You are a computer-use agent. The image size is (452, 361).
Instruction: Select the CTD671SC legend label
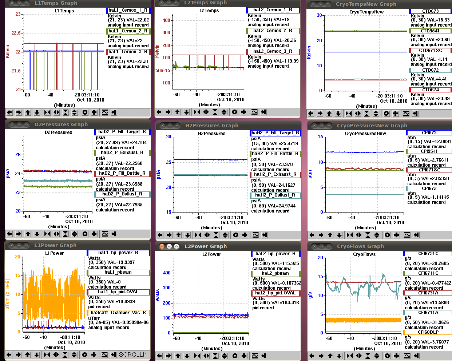click(x=431, y=51)
